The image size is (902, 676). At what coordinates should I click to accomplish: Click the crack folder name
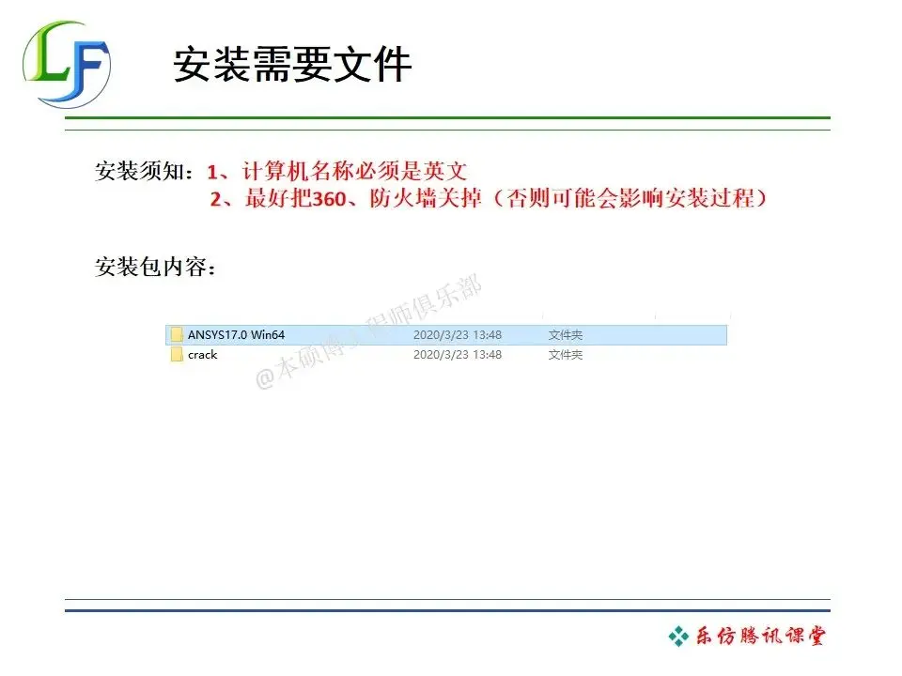[203, 355]
